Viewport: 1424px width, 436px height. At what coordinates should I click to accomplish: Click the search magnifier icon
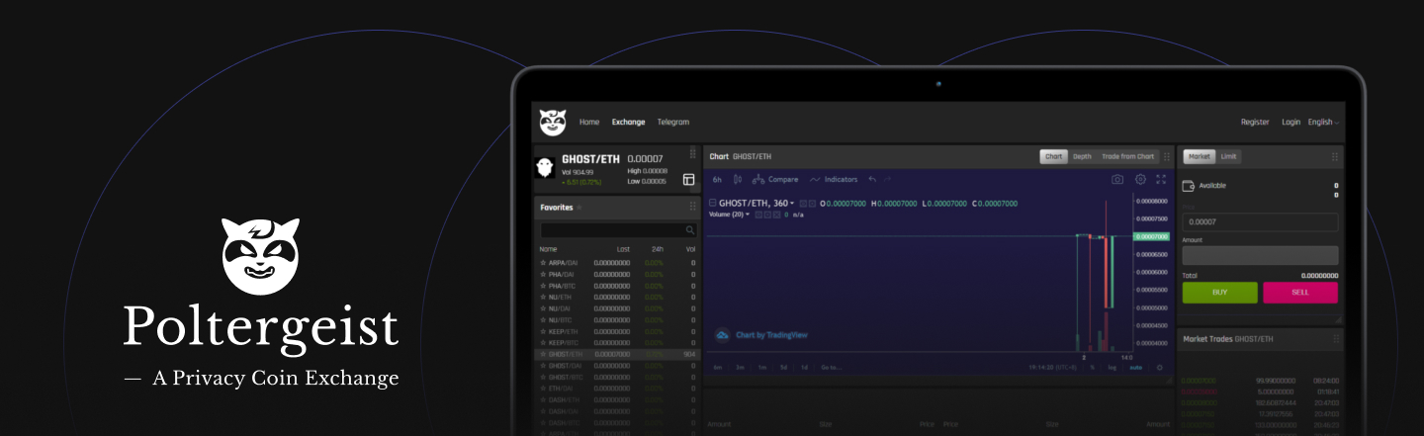click(690, 230)
